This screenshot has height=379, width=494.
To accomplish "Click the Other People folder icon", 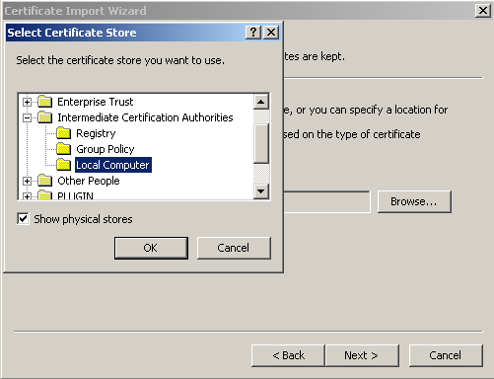I will (44, 181).
